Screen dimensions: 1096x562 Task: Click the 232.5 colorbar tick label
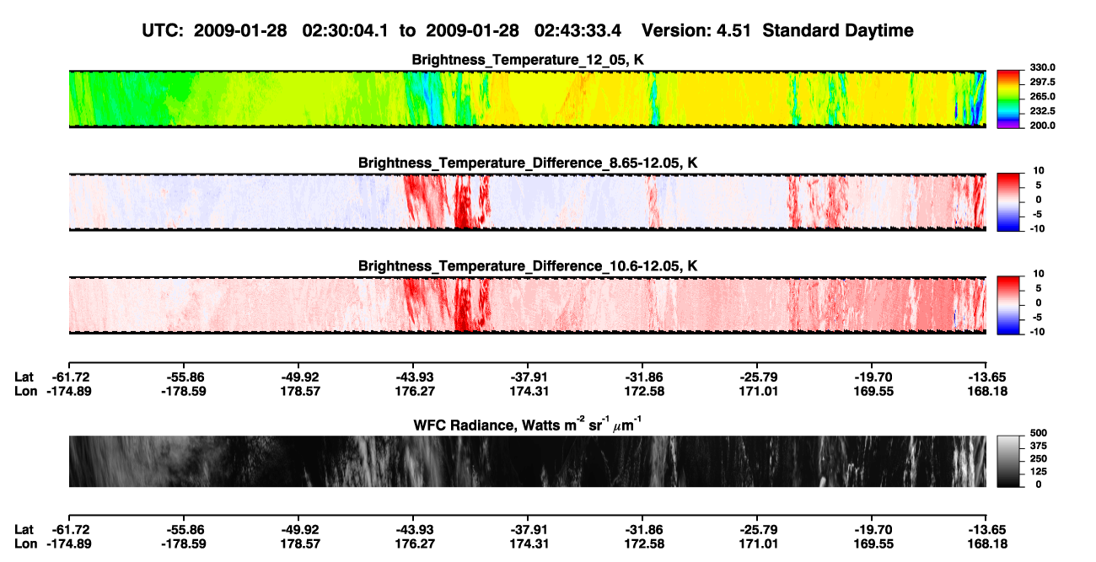1041,111
